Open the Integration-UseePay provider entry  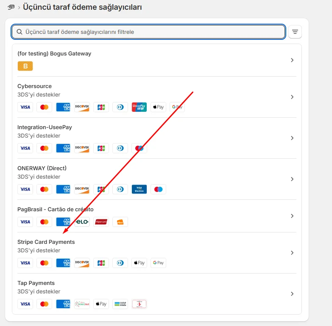(x=157, y=138)
